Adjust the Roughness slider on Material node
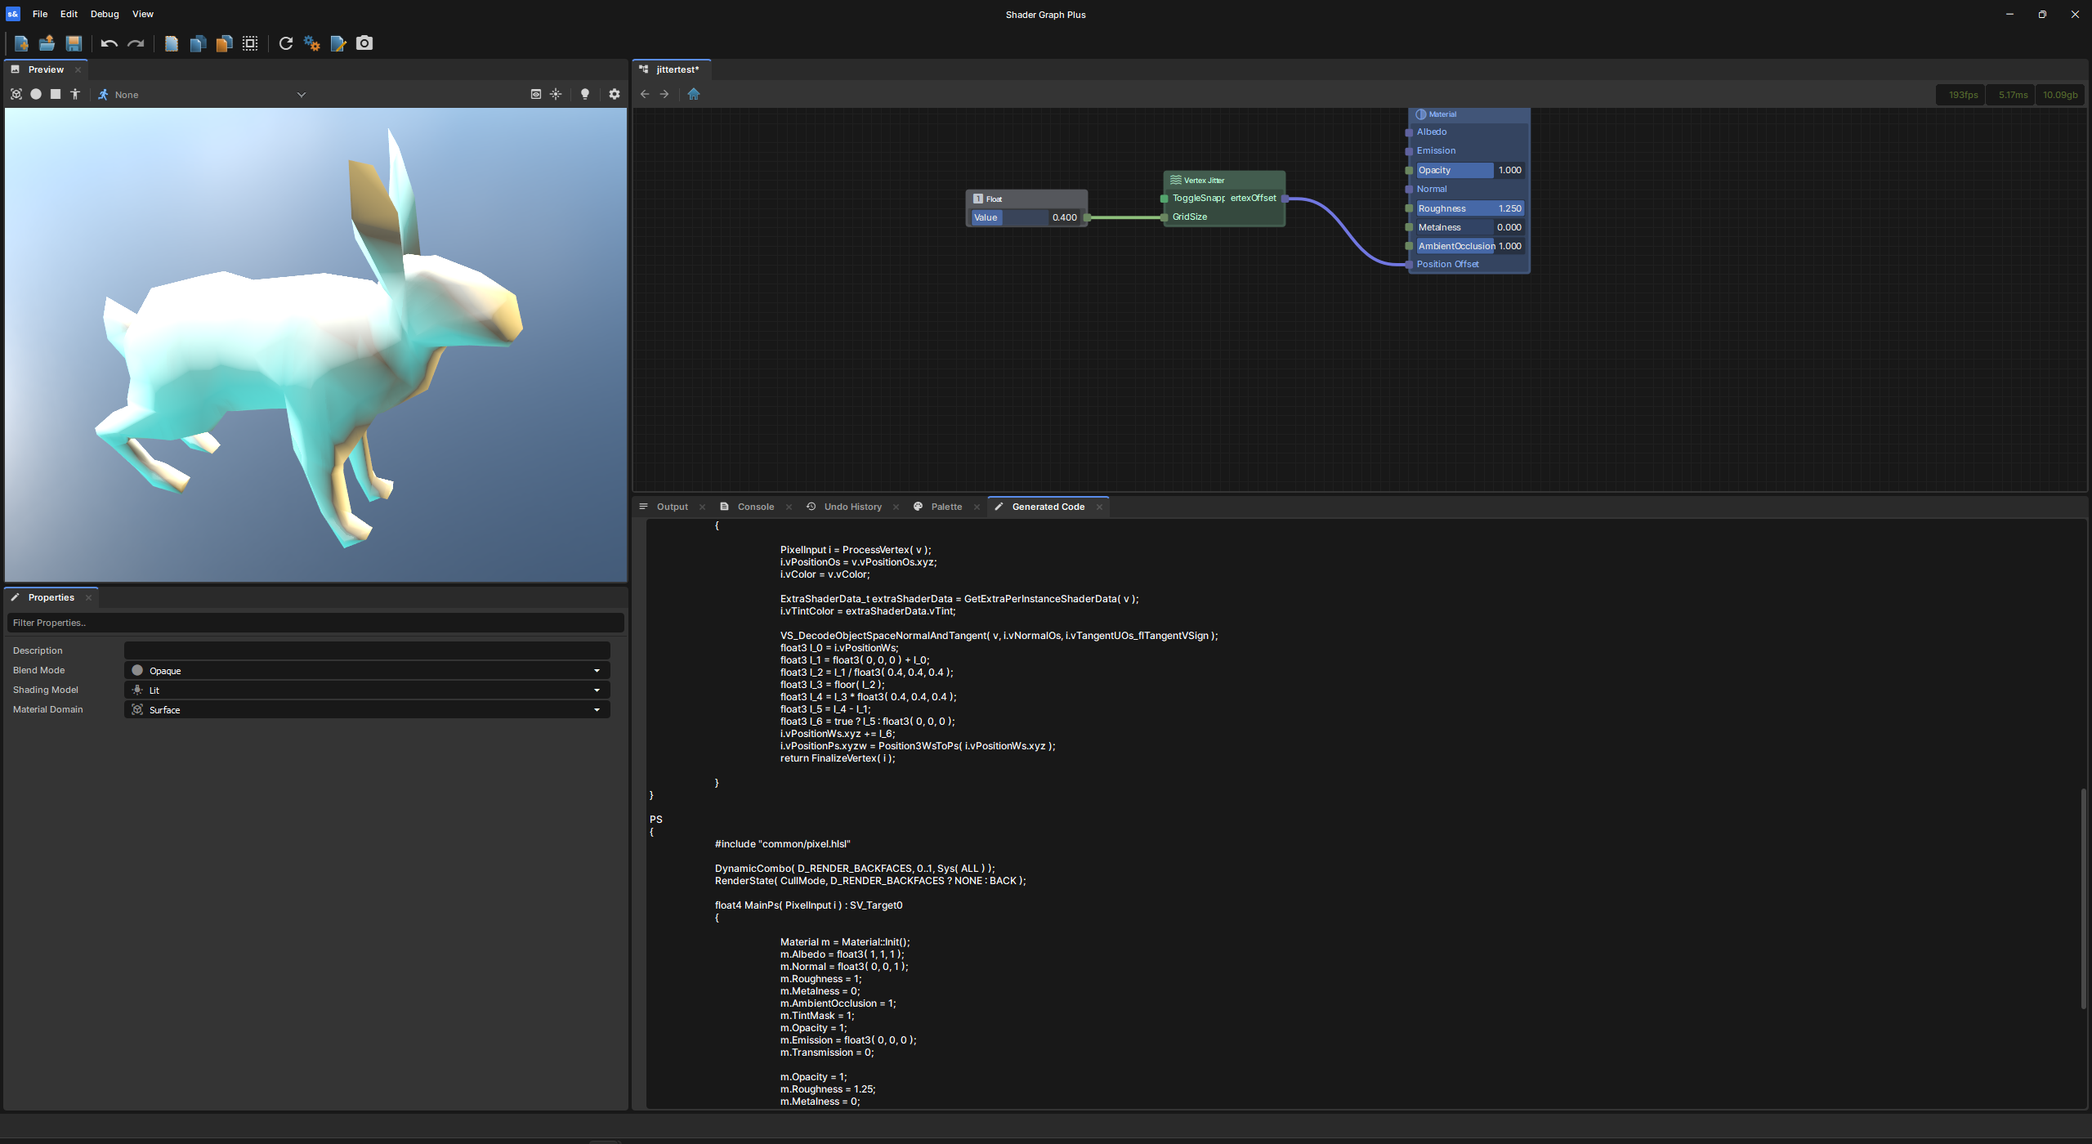This screenshot has height=1144, width=2092. point(1470,208)
